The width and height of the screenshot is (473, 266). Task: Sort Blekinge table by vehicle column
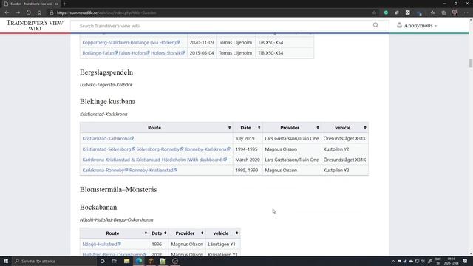[x=345, y=128]
